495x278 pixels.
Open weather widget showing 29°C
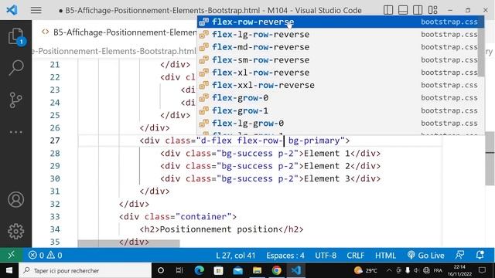[x=366, y=270]
